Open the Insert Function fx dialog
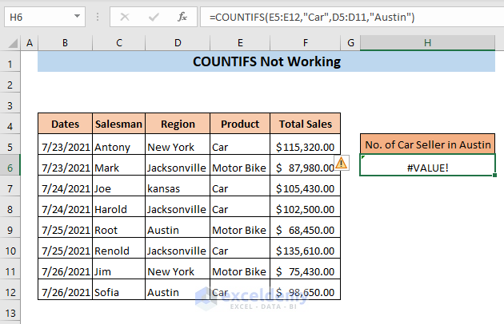Viewport: 504px width, 324px height. click(x=182, y=16)
